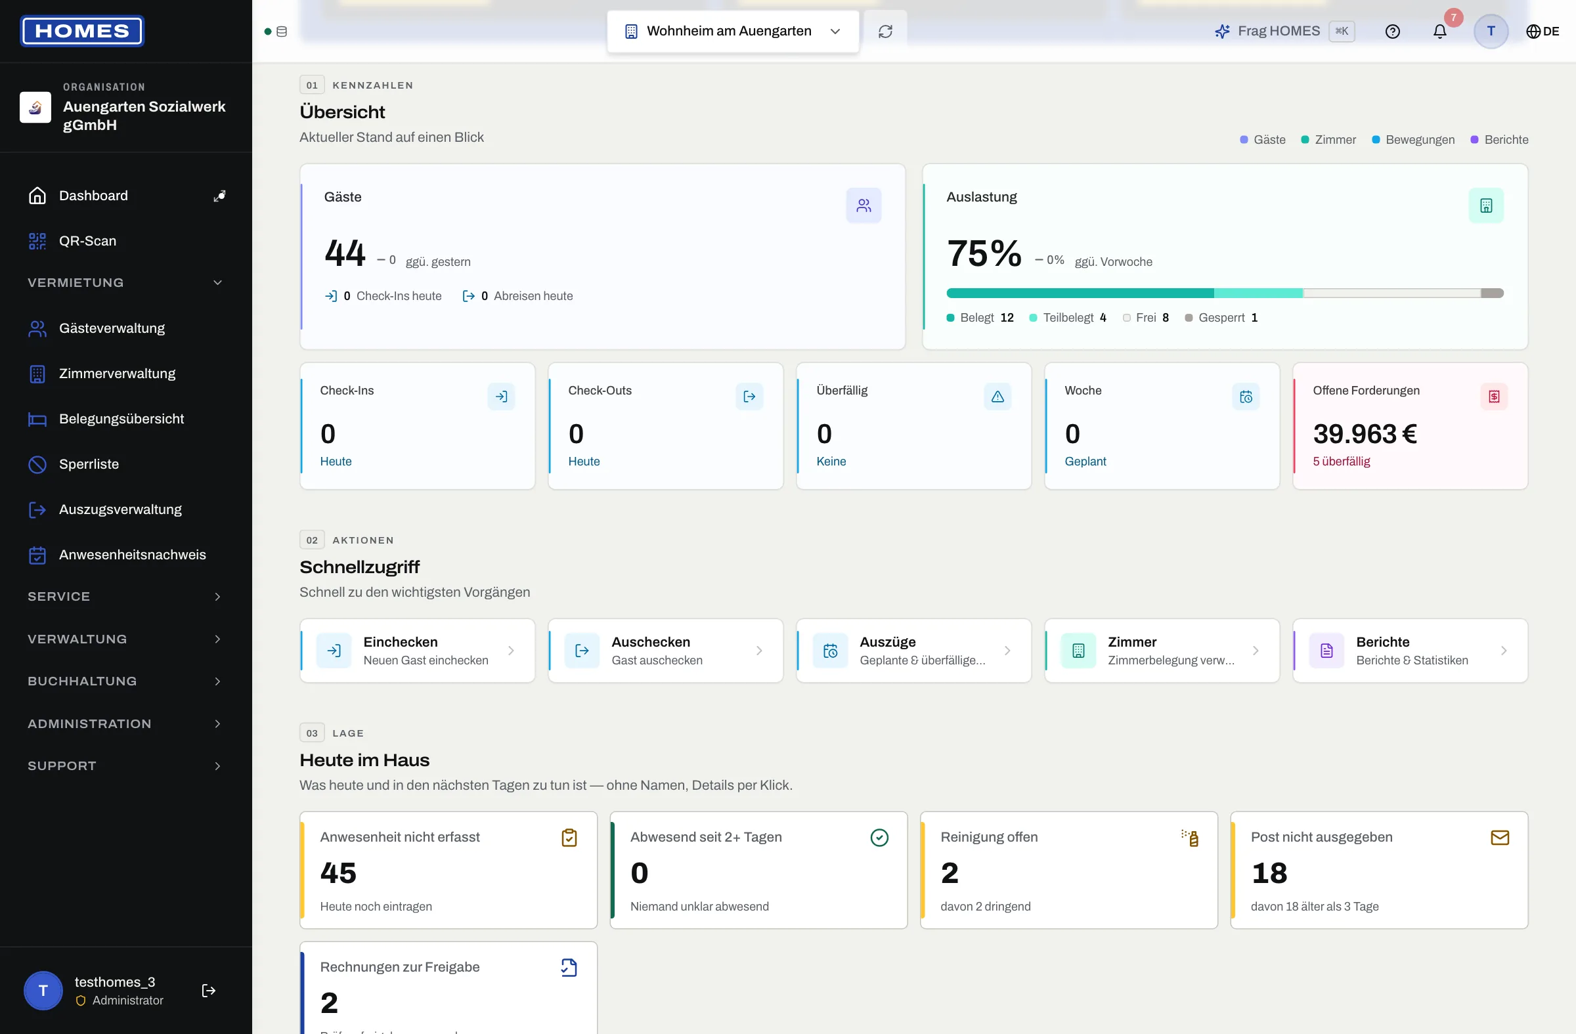The height and width of the screenshot is (1034, 1576).
Task: Click the refresh icon beside location selector
Action: [885, 31]
